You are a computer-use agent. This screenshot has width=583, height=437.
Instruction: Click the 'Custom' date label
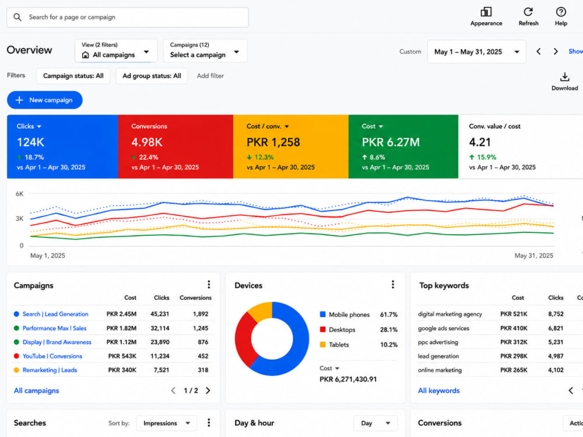410,52
